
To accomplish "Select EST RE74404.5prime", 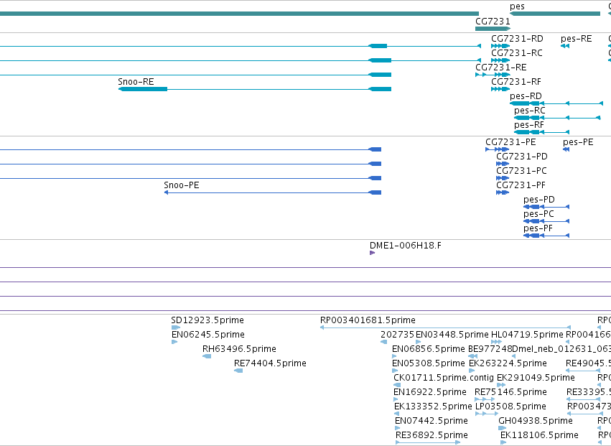I will click(x=270, y=363).
